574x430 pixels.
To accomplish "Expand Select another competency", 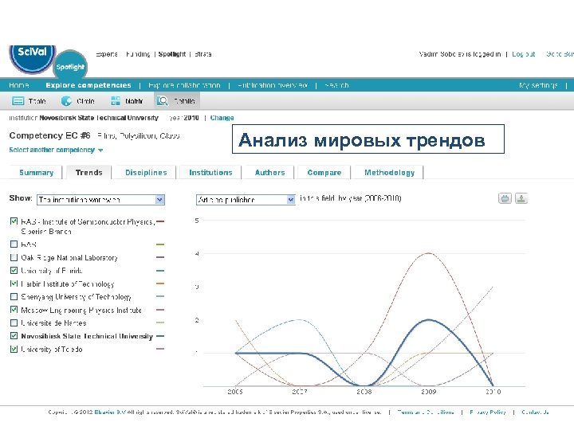I will (56, 150).
